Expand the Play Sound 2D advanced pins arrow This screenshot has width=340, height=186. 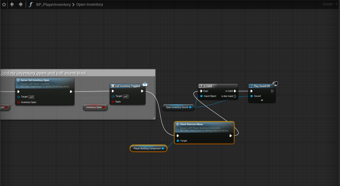[x=262, y=100]
